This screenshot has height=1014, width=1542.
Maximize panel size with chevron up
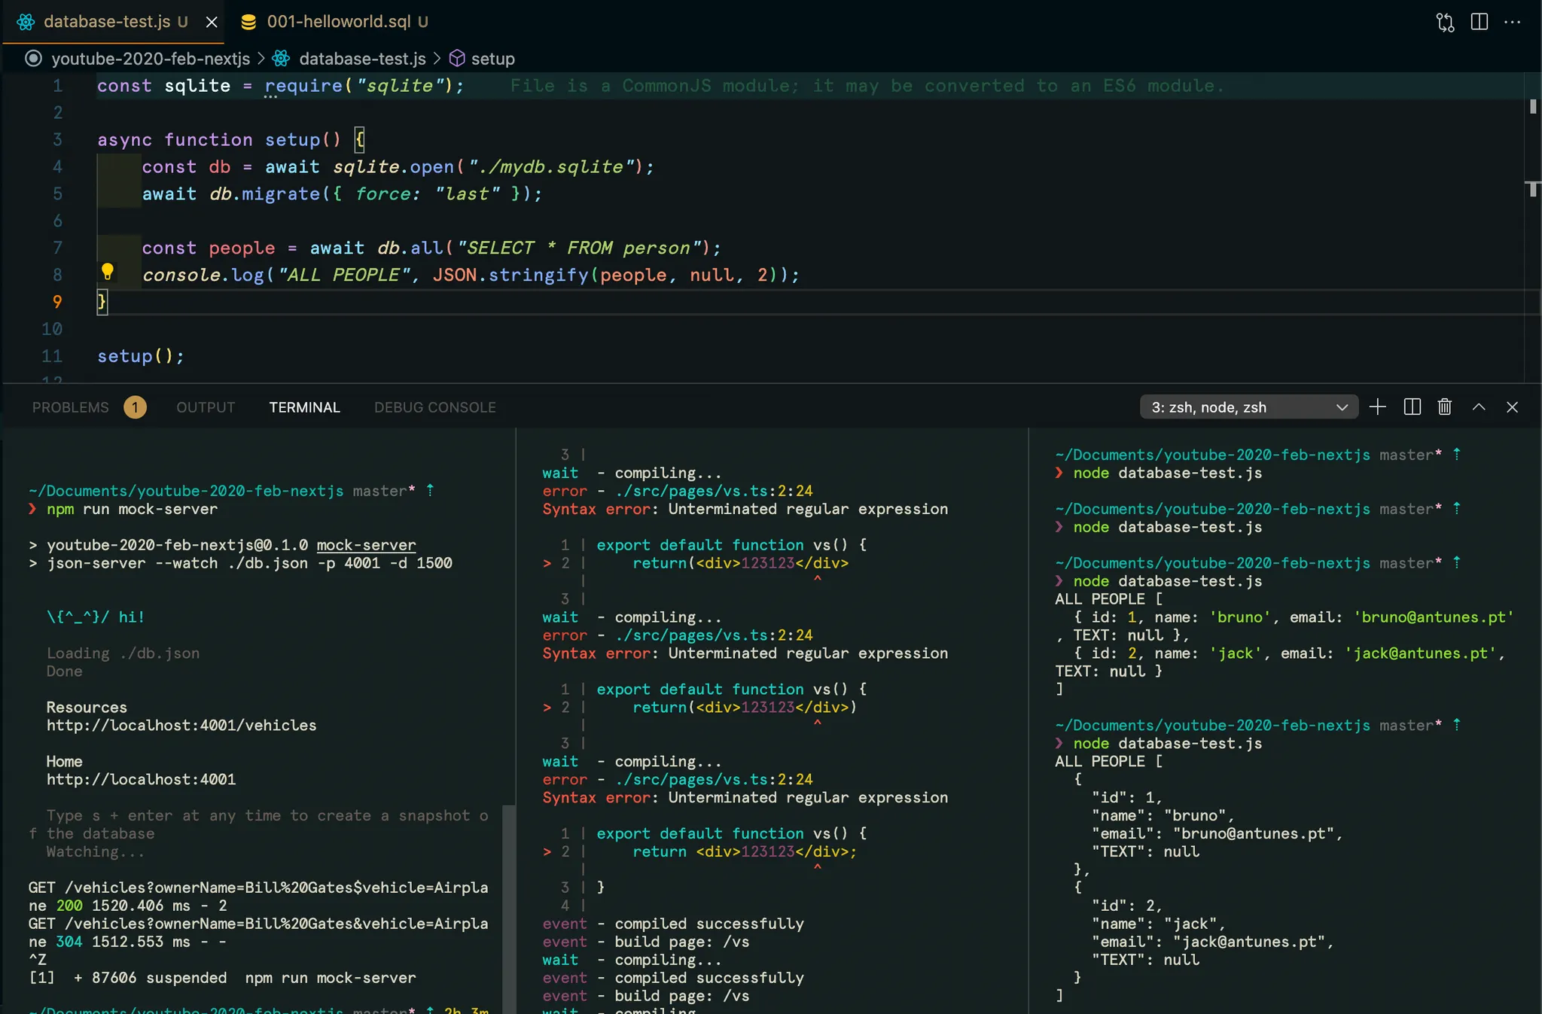point(1479,407)
